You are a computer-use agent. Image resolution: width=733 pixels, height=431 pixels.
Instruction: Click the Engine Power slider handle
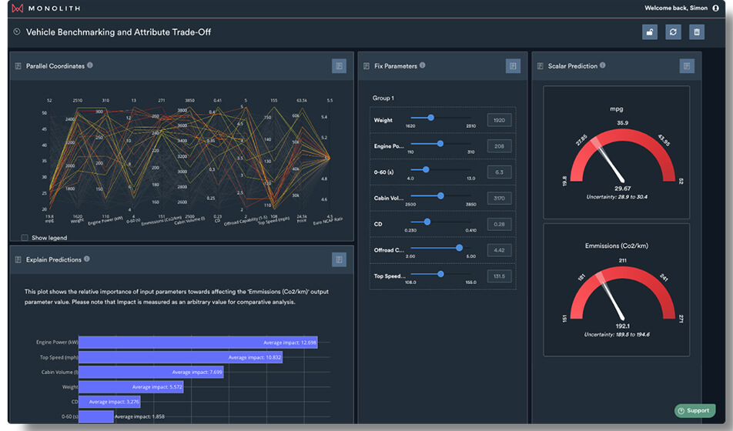click(x=440, y=143)
